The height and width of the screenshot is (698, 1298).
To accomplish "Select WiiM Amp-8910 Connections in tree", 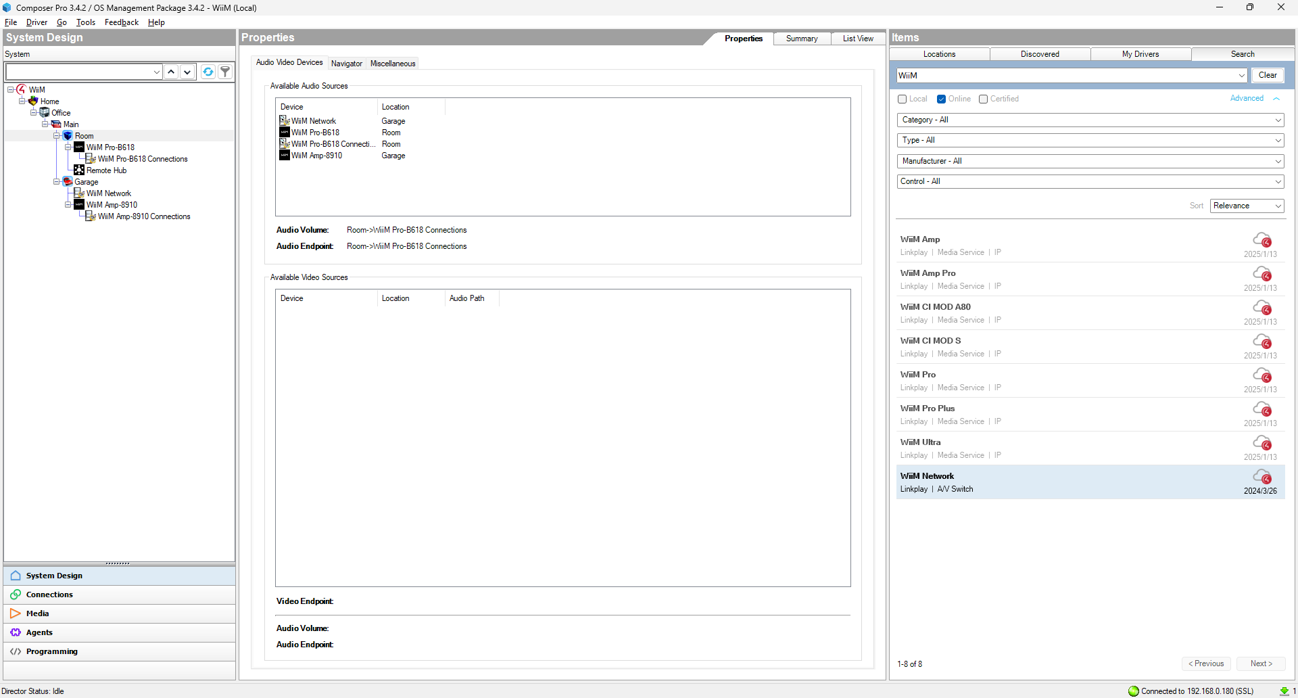I will pos(144,216).
